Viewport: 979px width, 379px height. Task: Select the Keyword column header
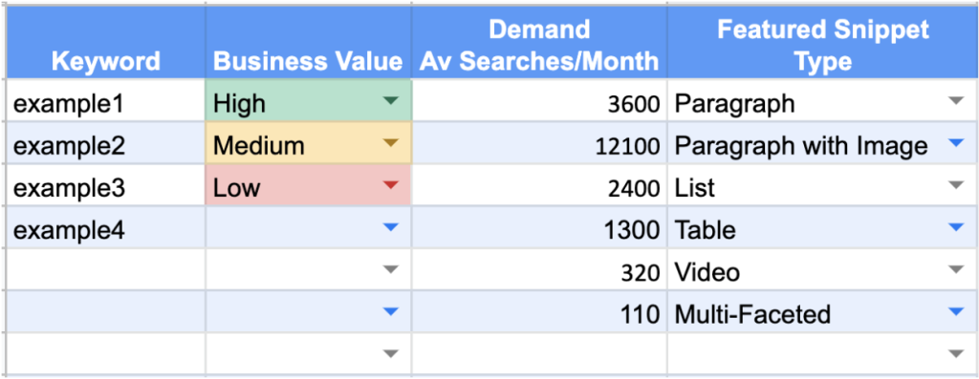pyautogui.click(x=105, y=43)
